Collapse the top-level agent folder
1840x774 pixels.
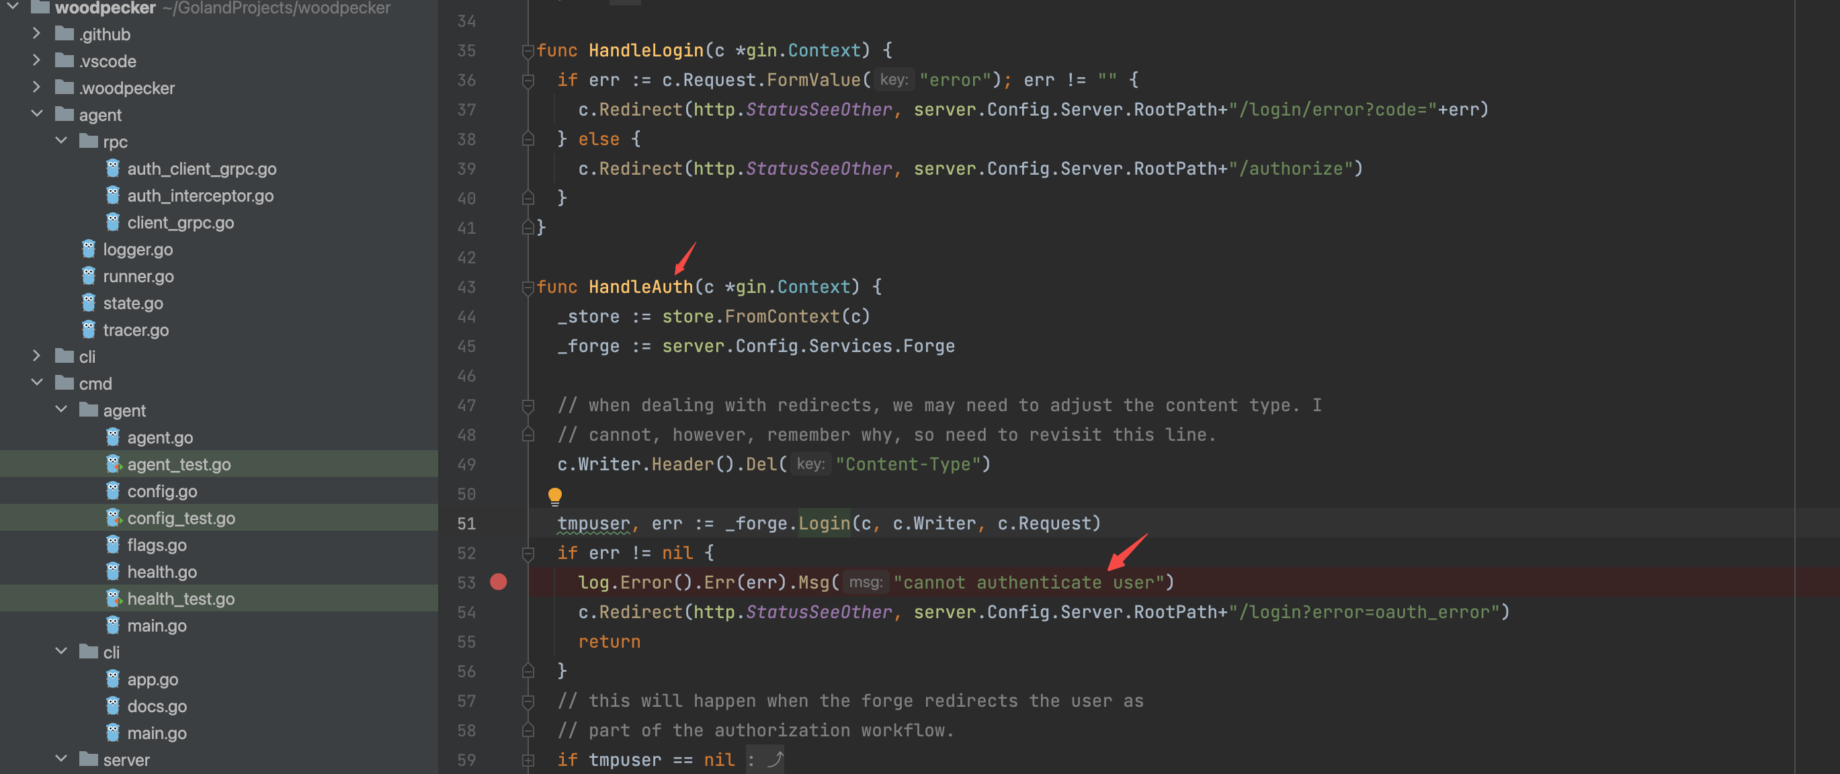pos(36,114)
